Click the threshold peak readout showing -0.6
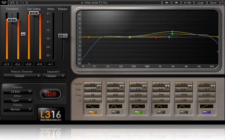This screenshot has height=140, width=225. tap(17, 64)
